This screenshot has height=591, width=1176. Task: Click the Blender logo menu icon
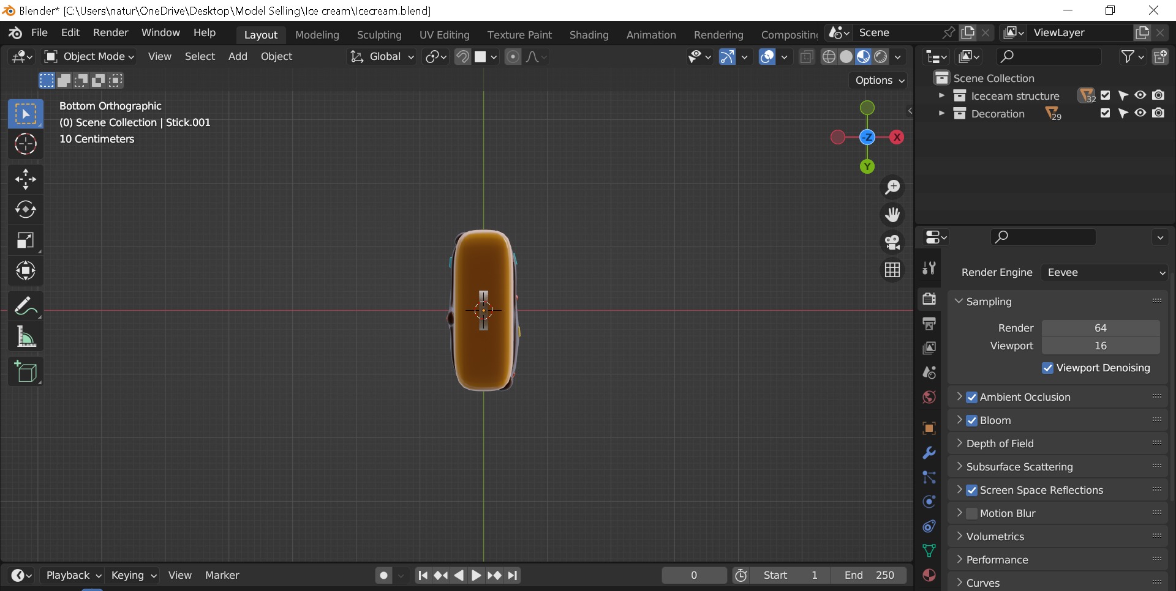click(x=15, y=33)
